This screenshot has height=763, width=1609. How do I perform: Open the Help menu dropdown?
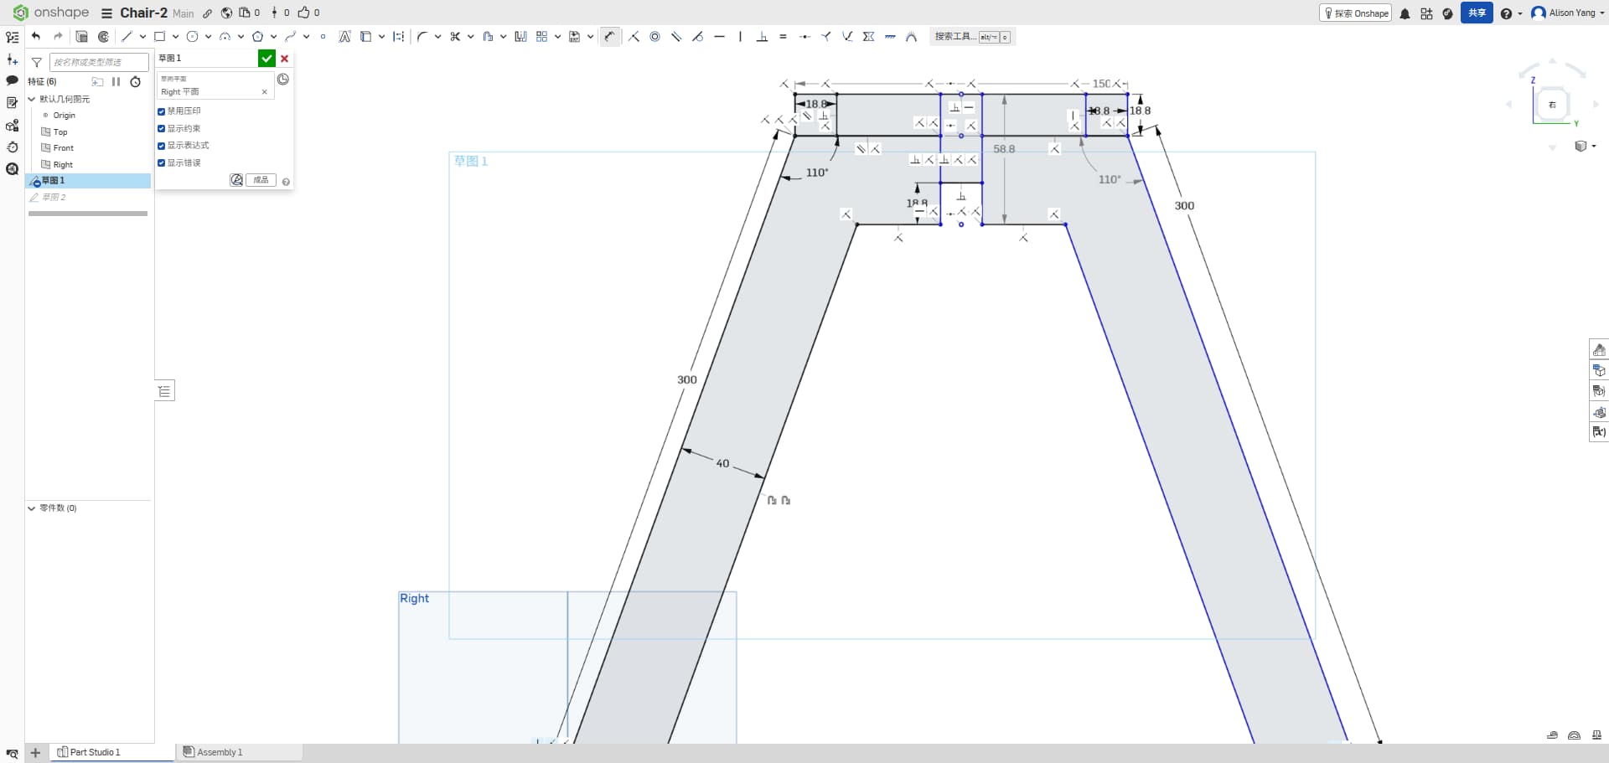pyautogui.click(x=1511, y=13)
